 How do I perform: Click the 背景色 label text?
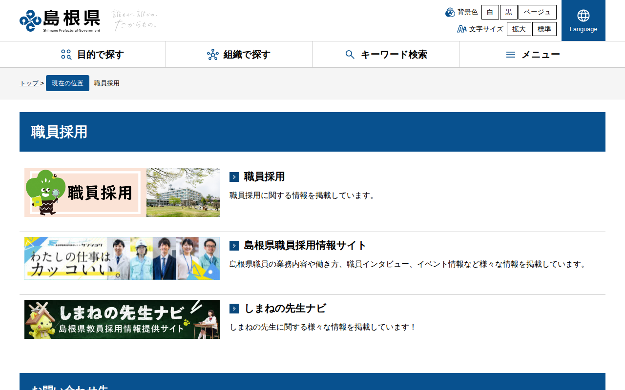pyautogui.click(x=468, y=12)
